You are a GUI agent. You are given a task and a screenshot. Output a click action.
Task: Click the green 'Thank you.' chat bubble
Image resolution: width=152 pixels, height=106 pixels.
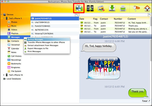(x=138, y=93)
